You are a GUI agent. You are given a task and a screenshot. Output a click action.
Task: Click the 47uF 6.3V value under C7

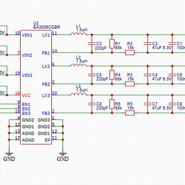(x=162, y=108)
